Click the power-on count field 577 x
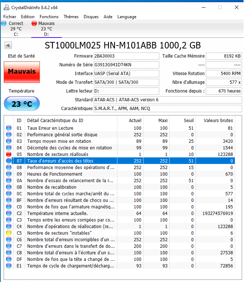Image resolution: width=245 pixels, height=282 pixels. [x=224, y=82]
